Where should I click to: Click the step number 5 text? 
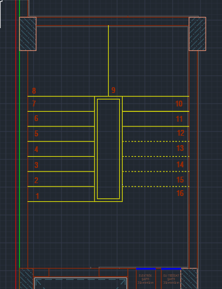(36, 133)
